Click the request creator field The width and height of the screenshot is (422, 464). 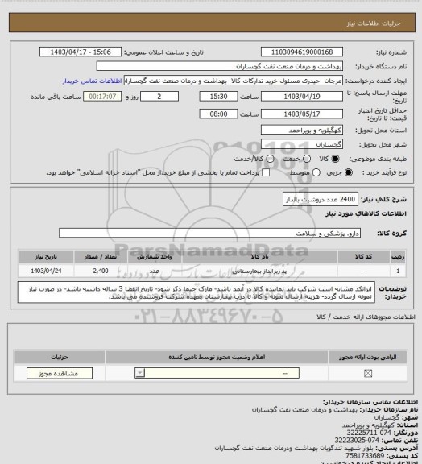[x=234, y=81]
